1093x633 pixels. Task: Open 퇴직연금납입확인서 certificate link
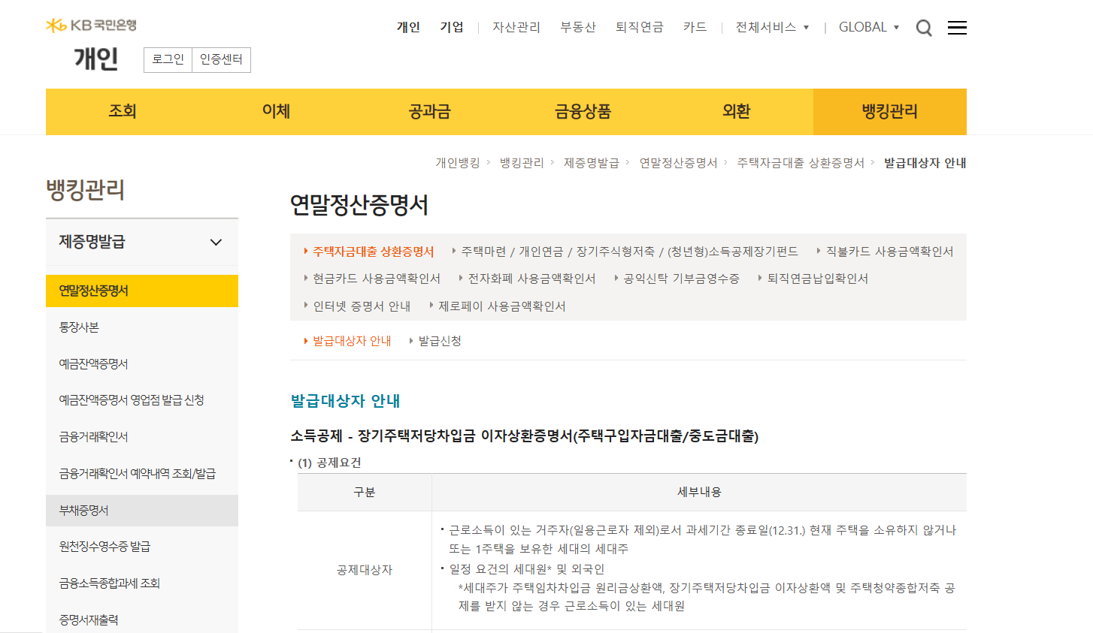(817, 279)
